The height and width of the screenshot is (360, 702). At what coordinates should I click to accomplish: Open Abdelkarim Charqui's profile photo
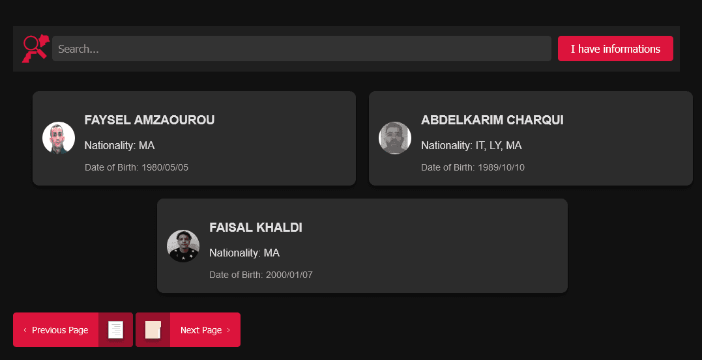point(395,138)
